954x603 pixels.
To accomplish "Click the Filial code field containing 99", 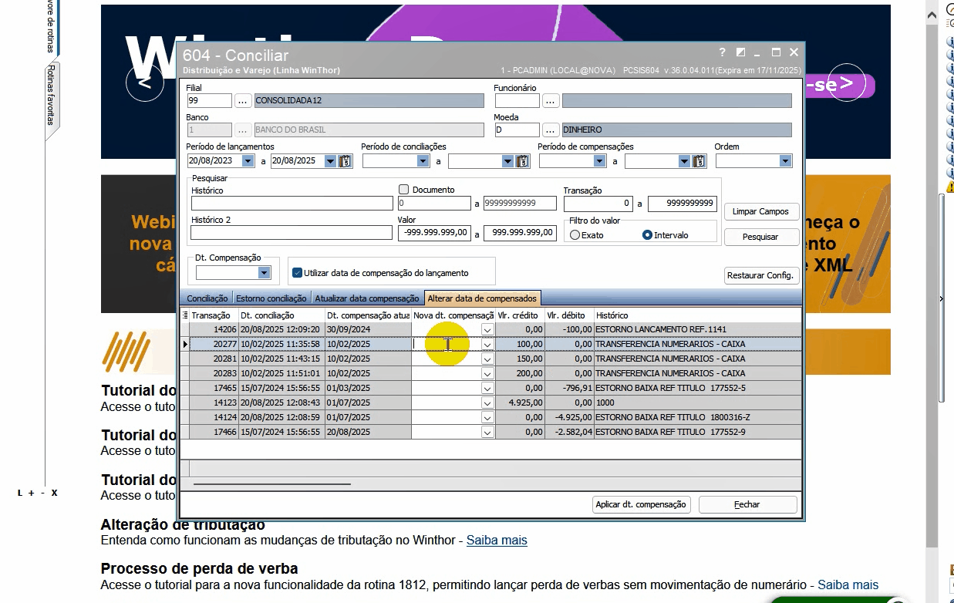I will [x=209, y=100].
